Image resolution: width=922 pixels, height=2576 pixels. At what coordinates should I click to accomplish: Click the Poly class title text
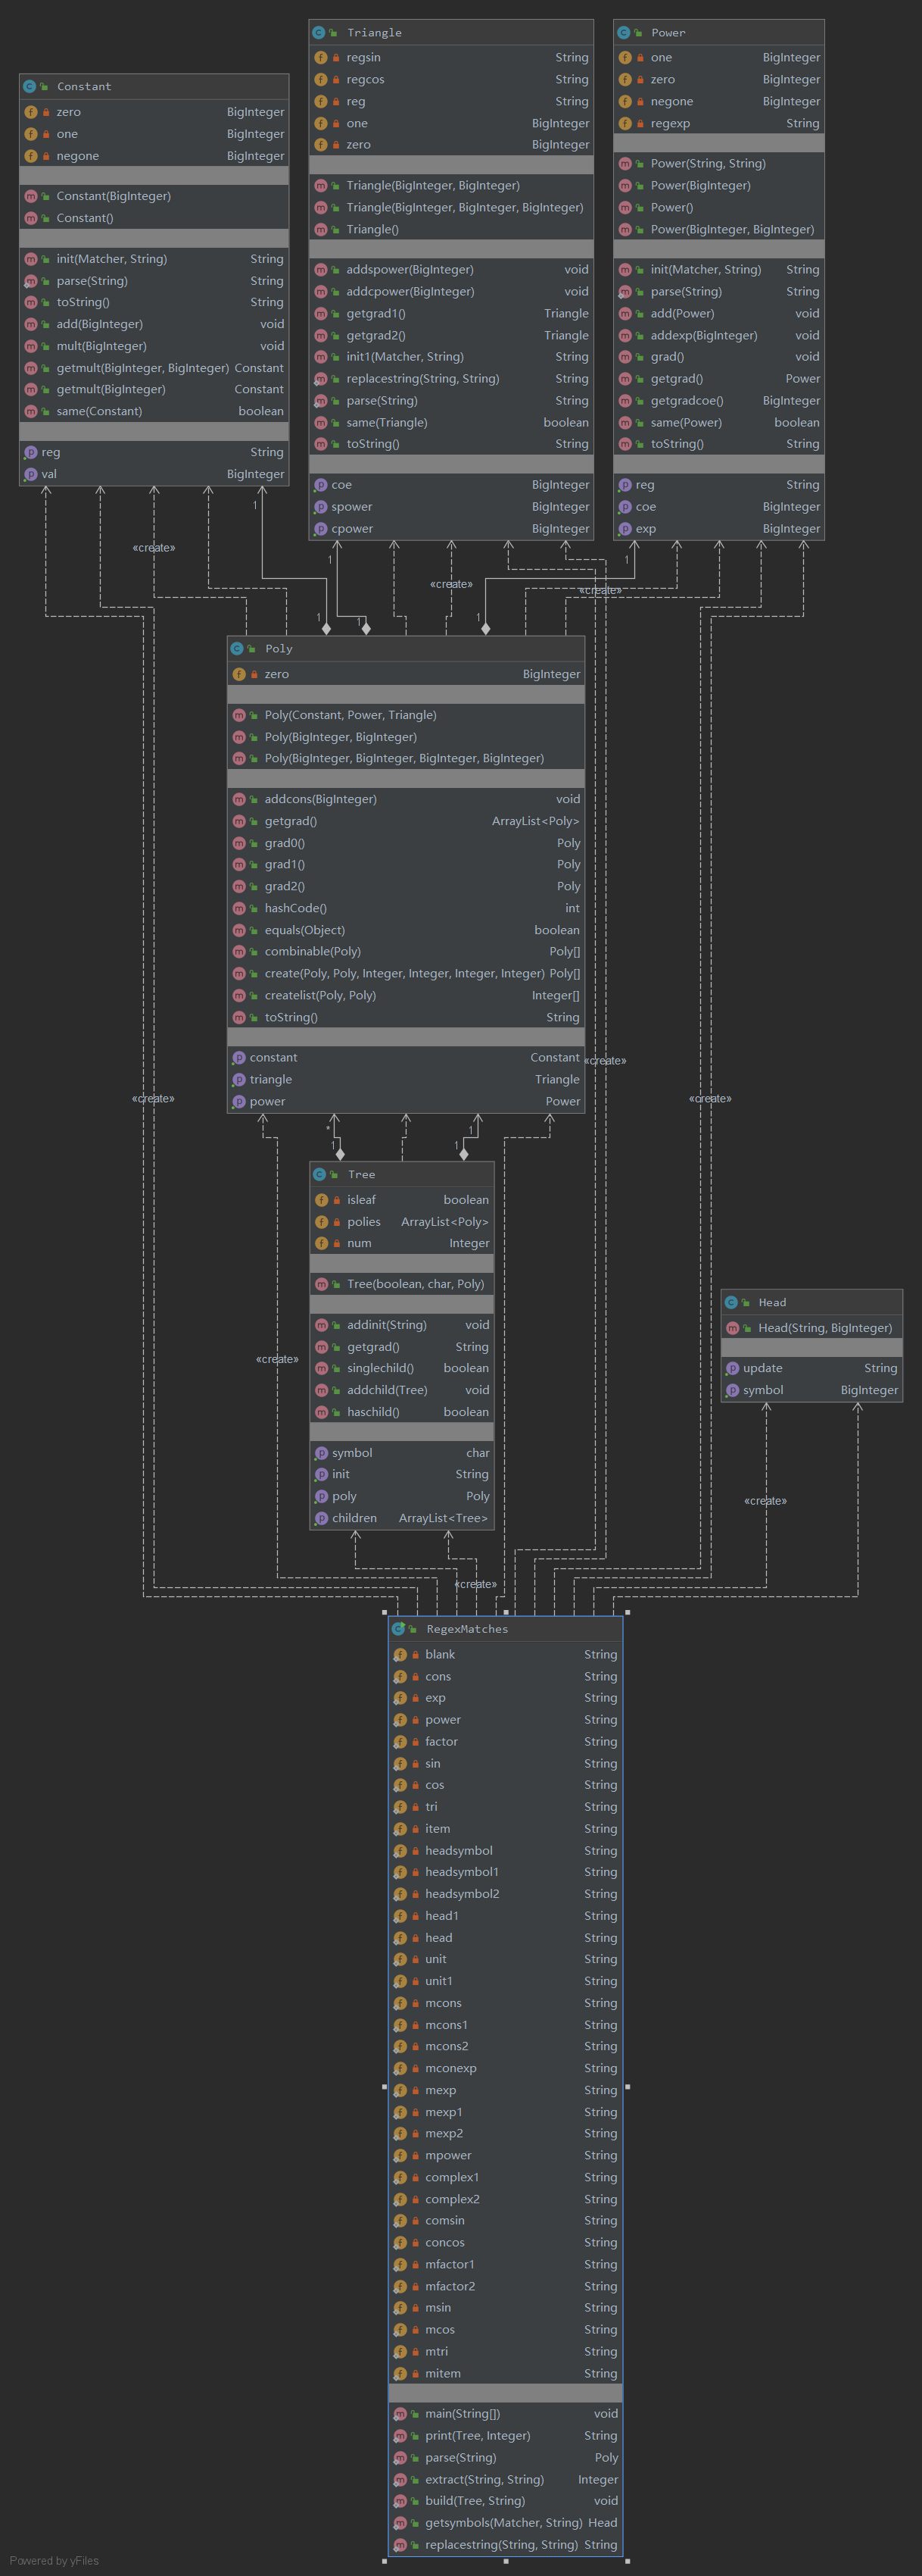(x=279, y=649)
